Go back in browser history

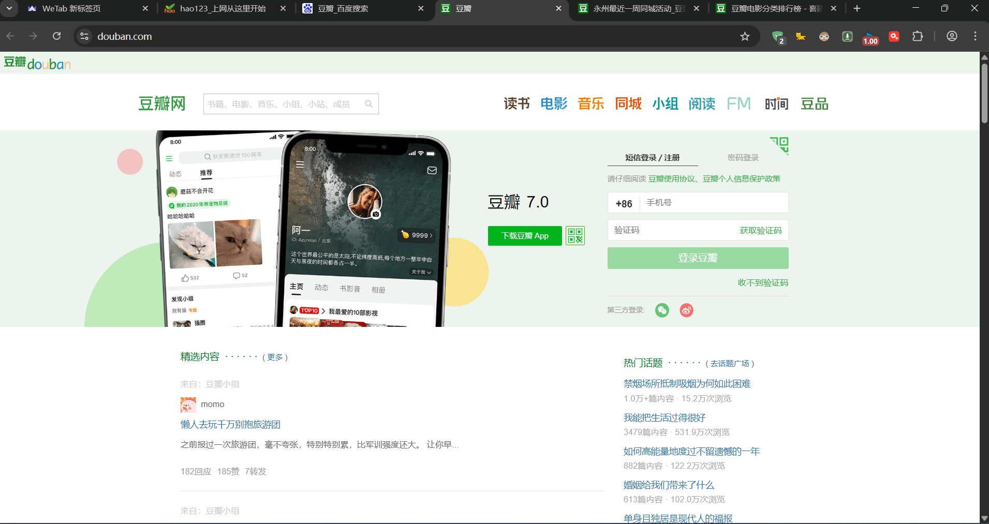[x=10, y=36]
